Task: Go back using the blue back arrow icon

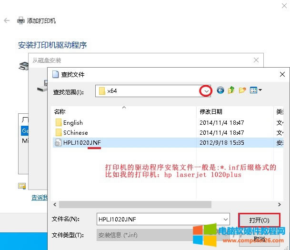Action: [220, 90]
